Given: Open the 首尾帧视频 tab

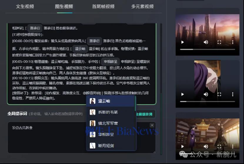Looking at the screenshot, I should (103, 6).
